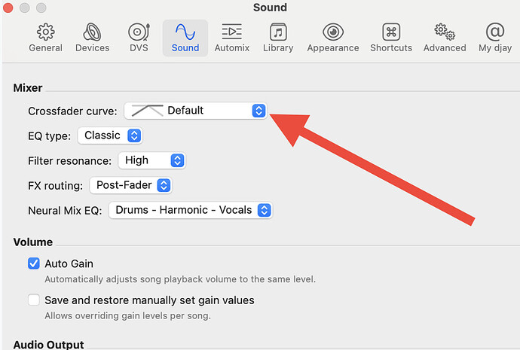Open the Library music note icon
This screenshot has height=350, width=520.
coord(278,32)
